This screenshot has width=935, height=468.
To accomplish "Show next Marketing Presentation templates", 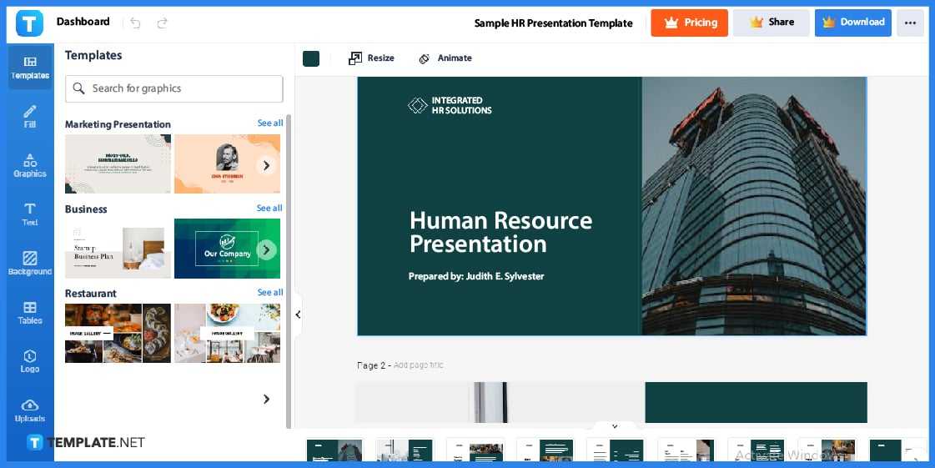I will pos(266,165).
